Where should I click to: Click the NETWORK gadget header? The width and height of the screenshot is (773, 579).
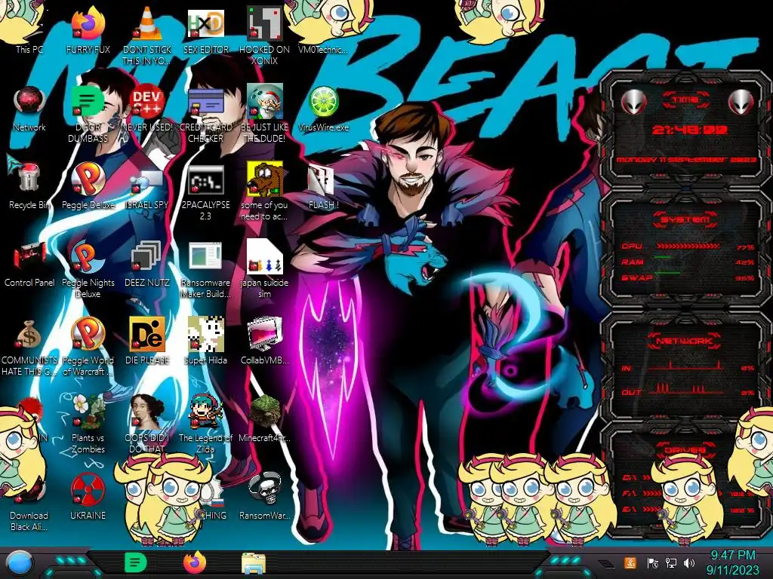point(685,340)
